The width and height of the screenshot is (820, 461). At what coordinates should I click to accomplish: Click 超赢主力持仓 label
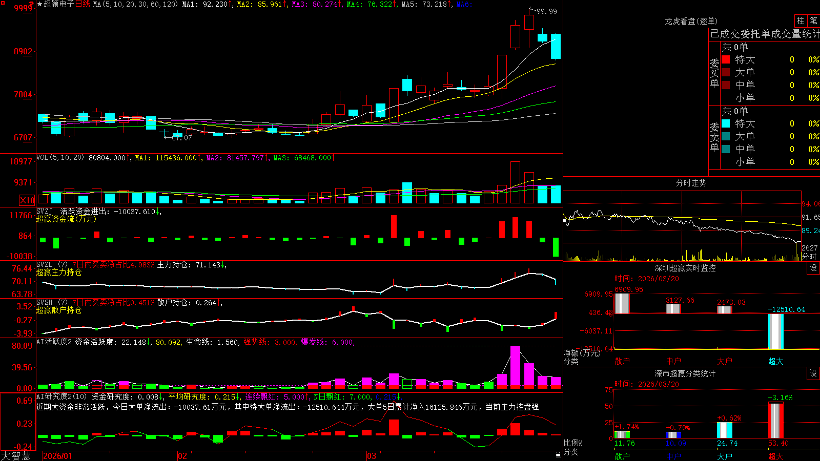pos(59,272)
